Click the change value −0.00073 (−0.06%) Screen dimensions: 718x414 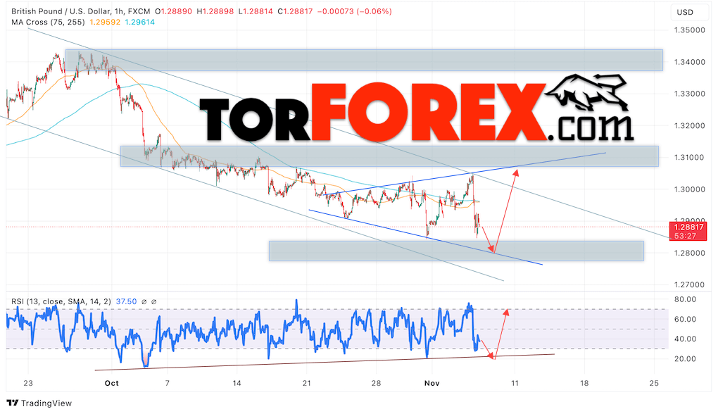point(354,11)
